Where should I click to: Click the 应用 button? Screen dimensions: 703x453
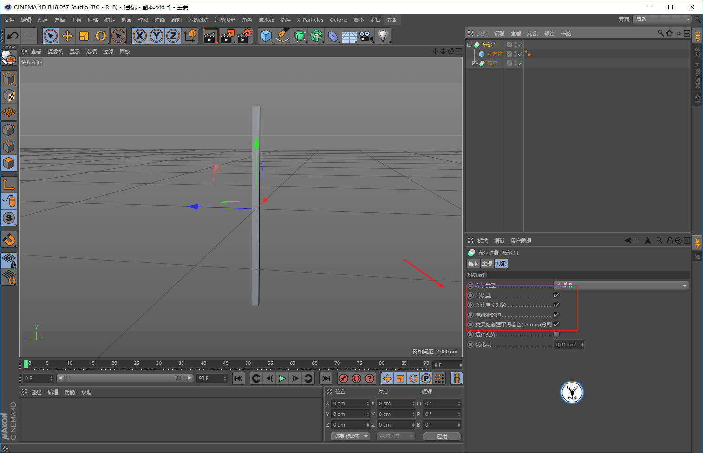click(442, 436)
